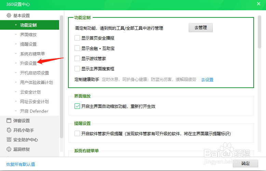
Task: Click 系统右键菜单 section heading
Action: point(87,151)
